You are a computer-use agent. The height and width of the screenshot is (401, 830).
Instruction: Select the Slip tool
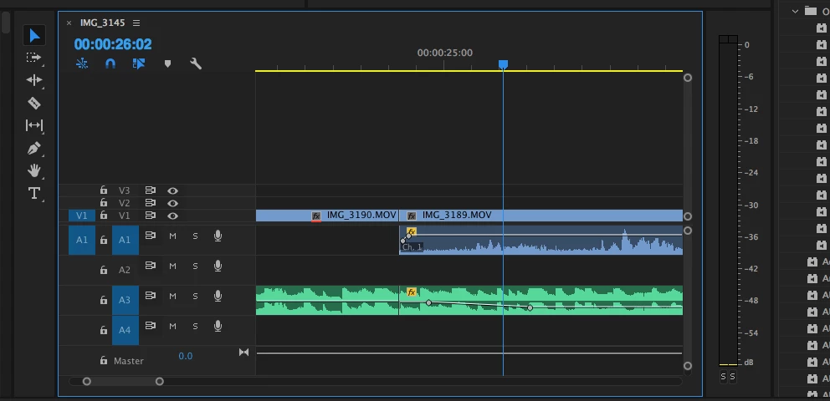pos(33,125)
